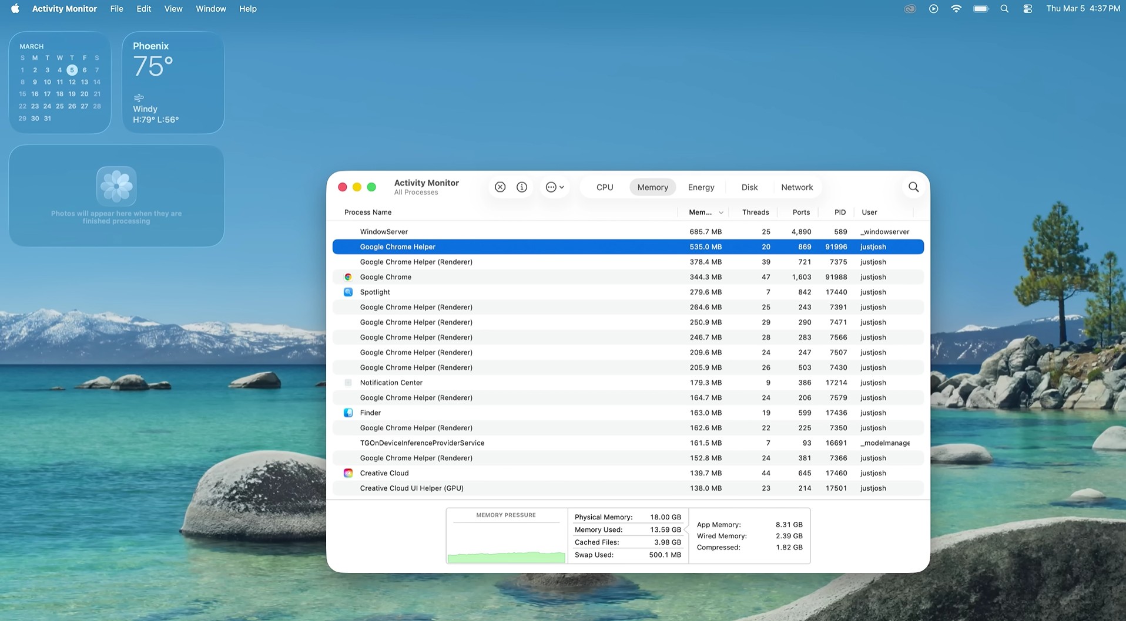Open the extra options dropdown with chevron
The height and width of the screenshot is (621, 1126).
tap(554, 187)
